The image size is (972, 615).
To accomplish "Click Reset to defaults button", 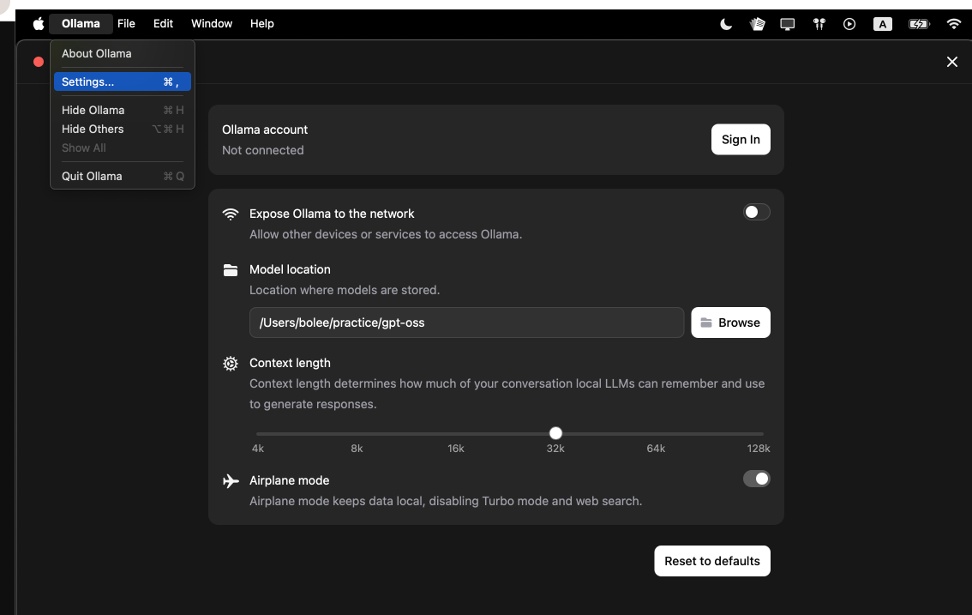I will click(x=712, y=561).
